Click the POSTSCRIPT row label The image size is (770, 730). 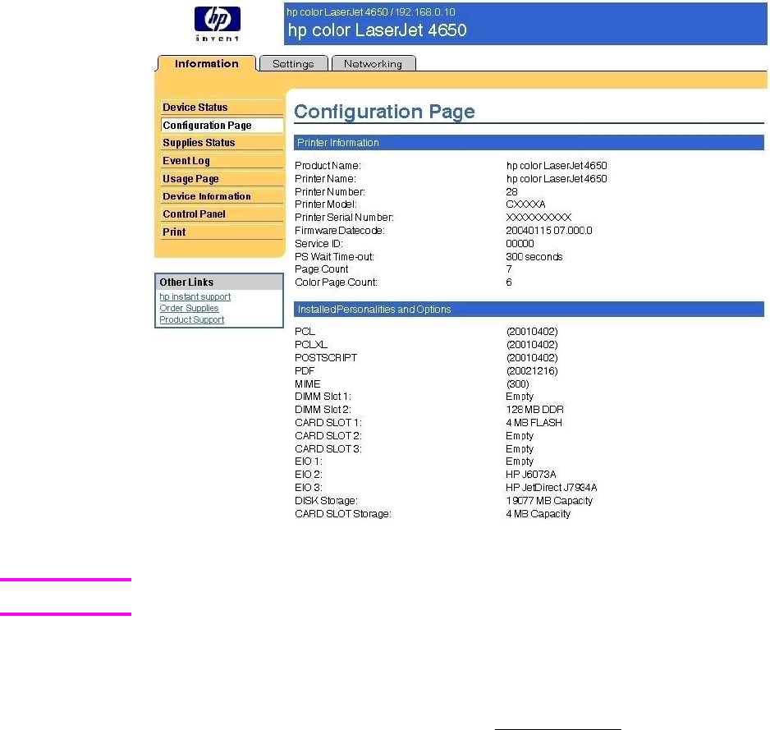pyautogui.click(x=326, y=358)
